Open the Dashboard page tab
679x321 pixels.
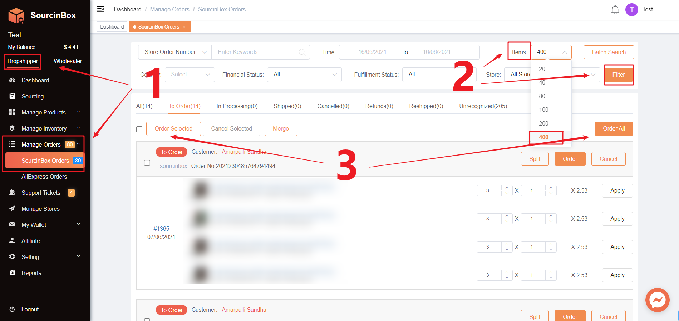coord(112,27)
